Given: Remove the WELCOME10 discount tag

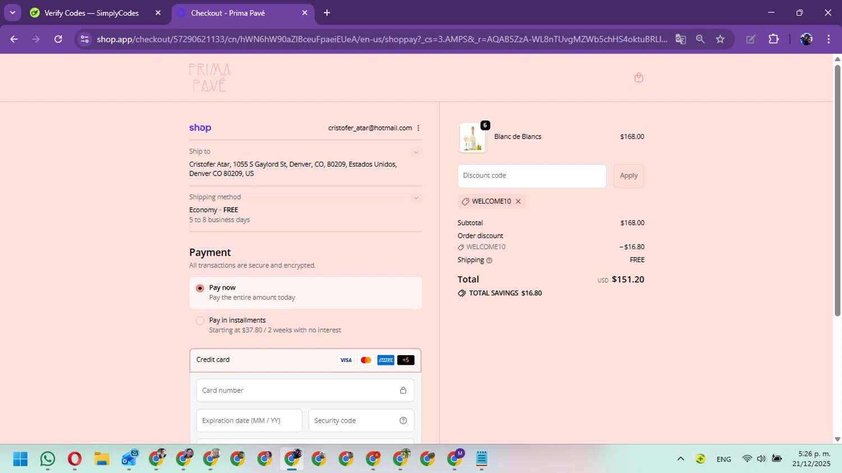Looking at the screenshot, I should coord(518,201).
